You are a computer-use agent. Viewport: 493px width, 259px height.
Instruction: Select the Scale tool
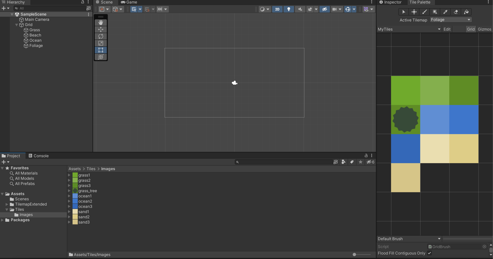101,43
